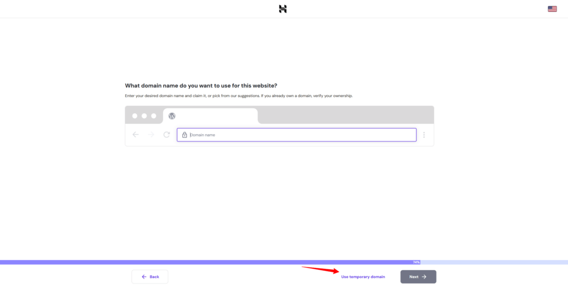Click the middle window dot in mock browser

tap(144, 116)
